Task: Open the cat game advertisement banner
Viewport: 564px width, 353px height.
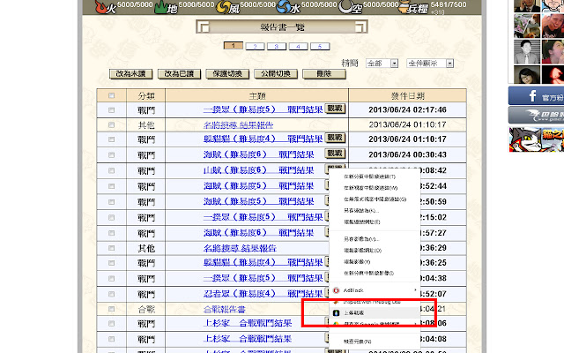Action: (x=536, y=139)
